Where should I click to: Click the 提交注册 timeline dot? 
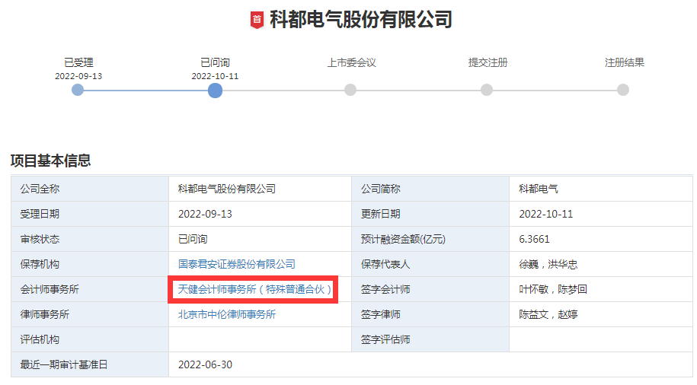pyautogui.click(x=487, y=90)
